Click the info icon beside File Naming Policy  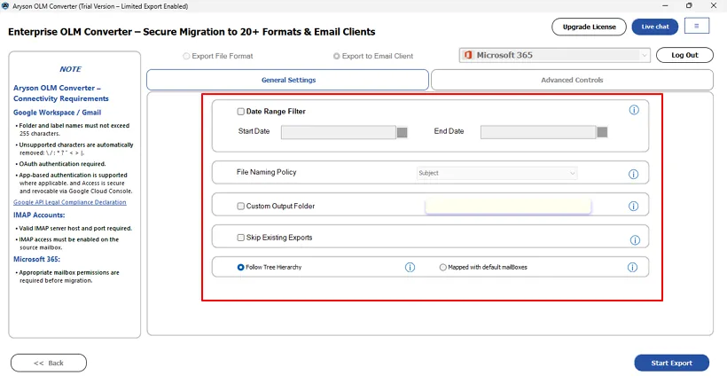click(634, 175)
